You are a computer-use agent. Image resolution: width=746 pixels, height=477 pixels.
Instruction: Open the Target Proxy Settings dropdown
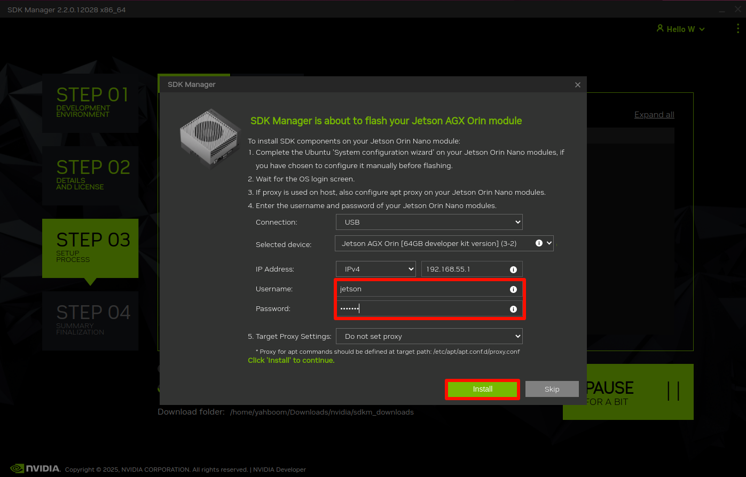pos(429,336)
